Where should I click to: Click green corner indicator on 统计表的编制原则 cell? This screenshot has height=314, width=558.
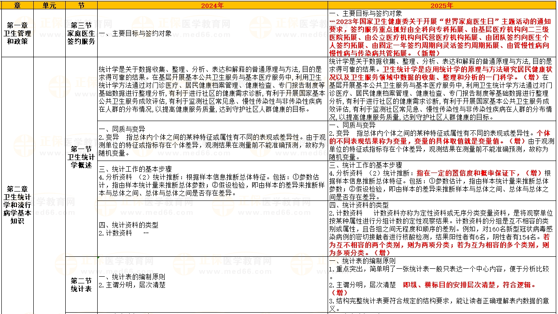pos(99,258)
